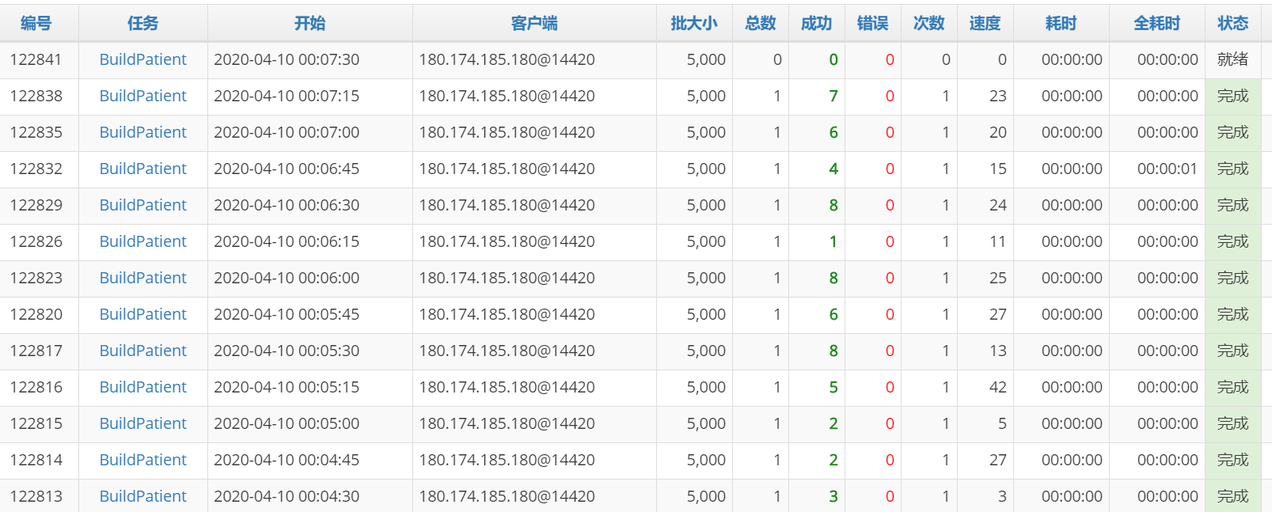Screen dimensions: 1272x512
Task: Select task number 122820
Action: (x=36, y=315)
